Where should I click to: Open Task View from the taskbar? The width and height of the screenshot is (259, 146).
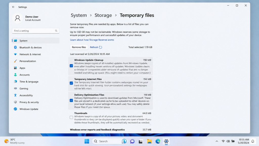[141, 141]
